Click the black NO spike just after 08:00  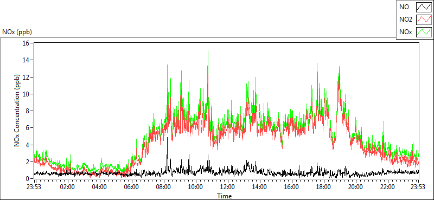point(167,138)
